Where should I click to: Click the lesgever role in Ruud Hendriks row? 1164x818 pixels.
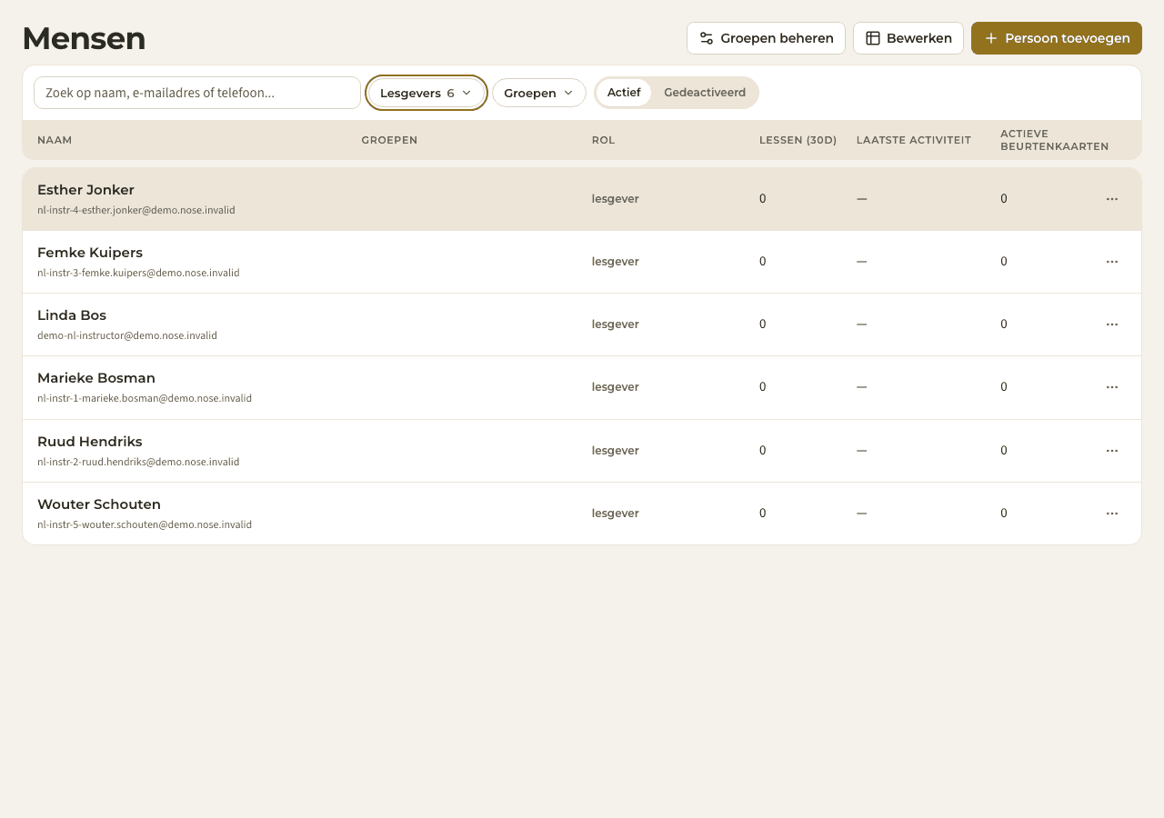[x=616, y=451]
